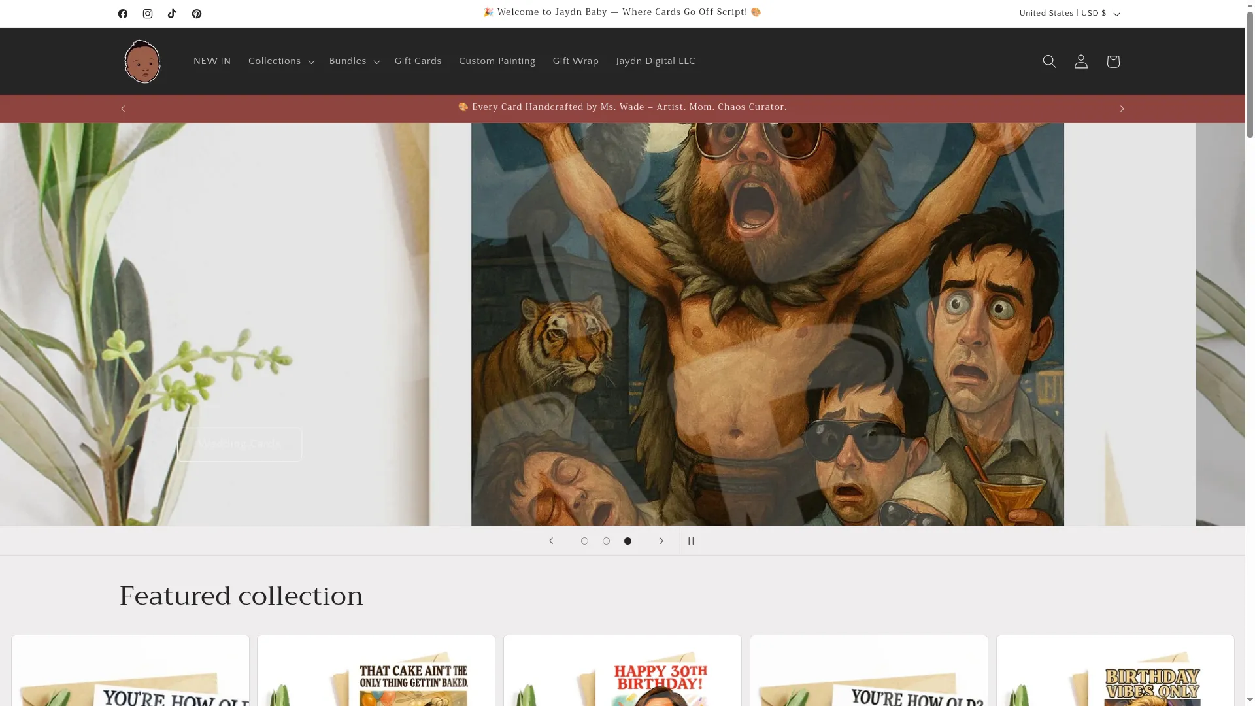Image resolution: width=1255 pixels, height=706 pixels.
Task: Go to NEW IN page
Action: pyautogui.click(x=212, y=61)
